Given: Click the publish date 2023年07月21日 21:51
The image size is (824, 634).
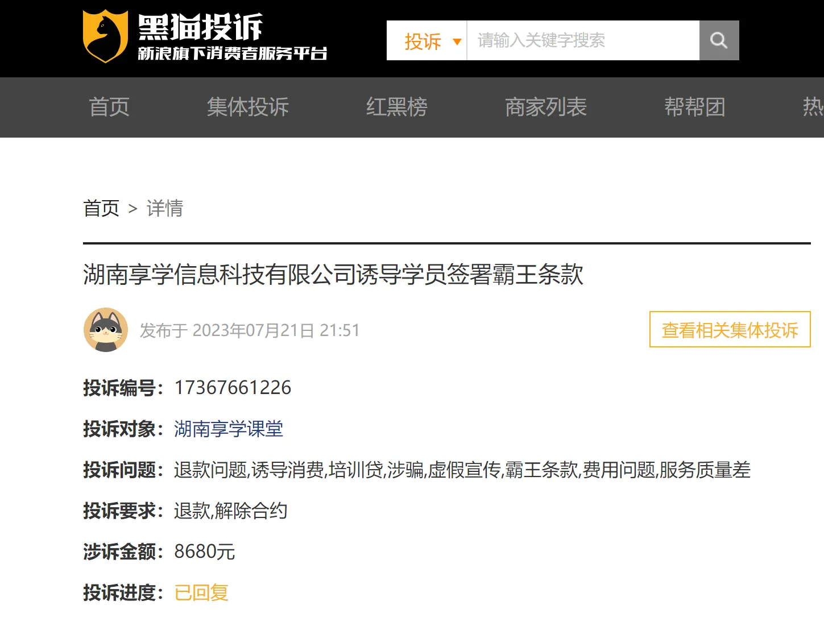Looking at the screenshot, I should [276, 330].
